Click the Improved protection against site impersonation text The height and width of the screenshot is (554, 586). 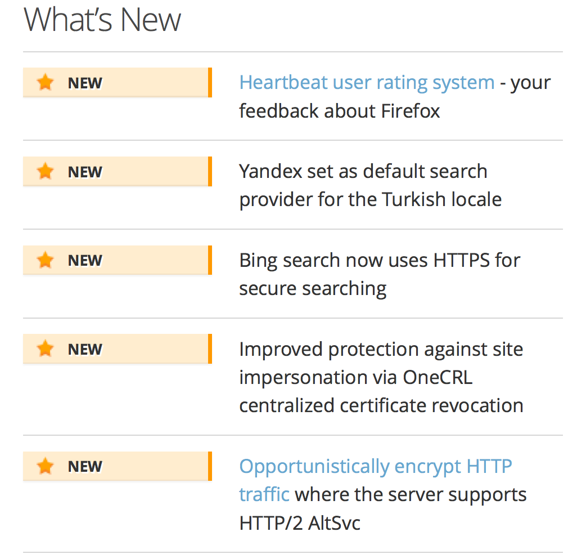point(381,350)
